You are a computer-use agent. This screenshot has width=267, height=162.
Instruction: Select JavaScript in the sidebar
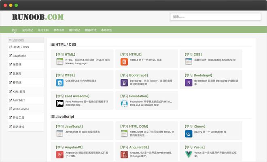[x=26, y=56]
